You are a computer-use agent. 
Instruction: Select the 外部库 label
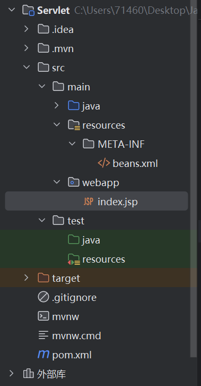51,374
